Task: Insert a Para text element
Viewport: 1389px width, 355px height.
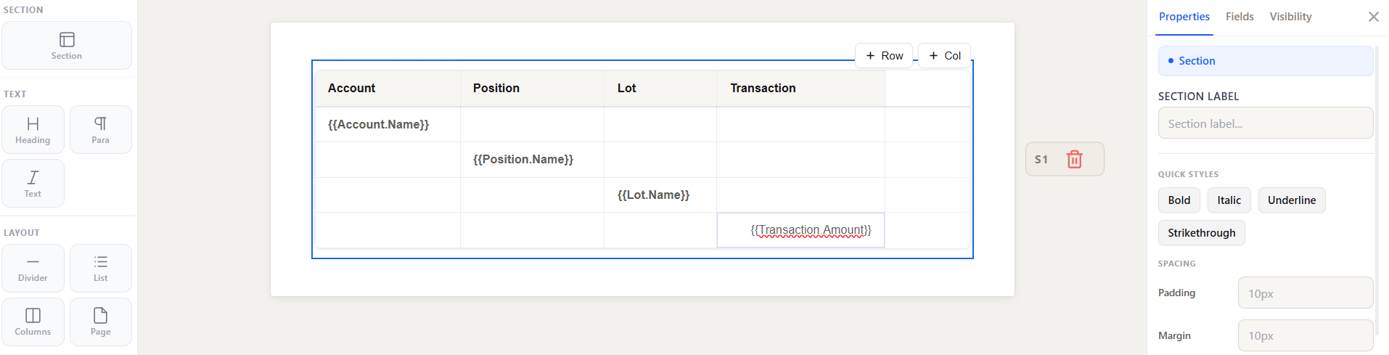Action: click(101, 130)
